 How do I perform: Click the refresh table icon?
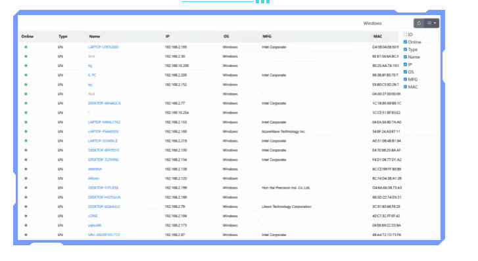coord(419,23)
